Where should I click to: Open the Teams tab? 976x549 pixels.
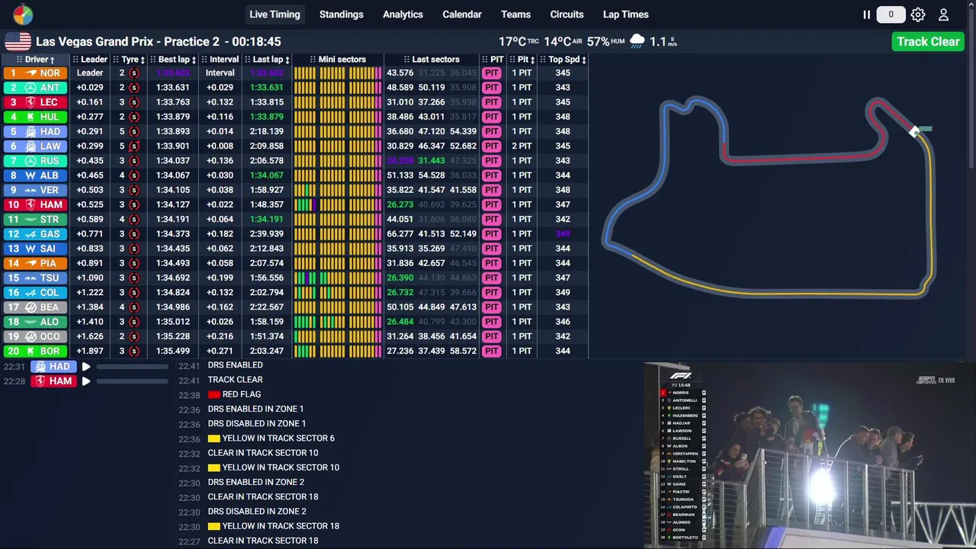click(515, 14)
